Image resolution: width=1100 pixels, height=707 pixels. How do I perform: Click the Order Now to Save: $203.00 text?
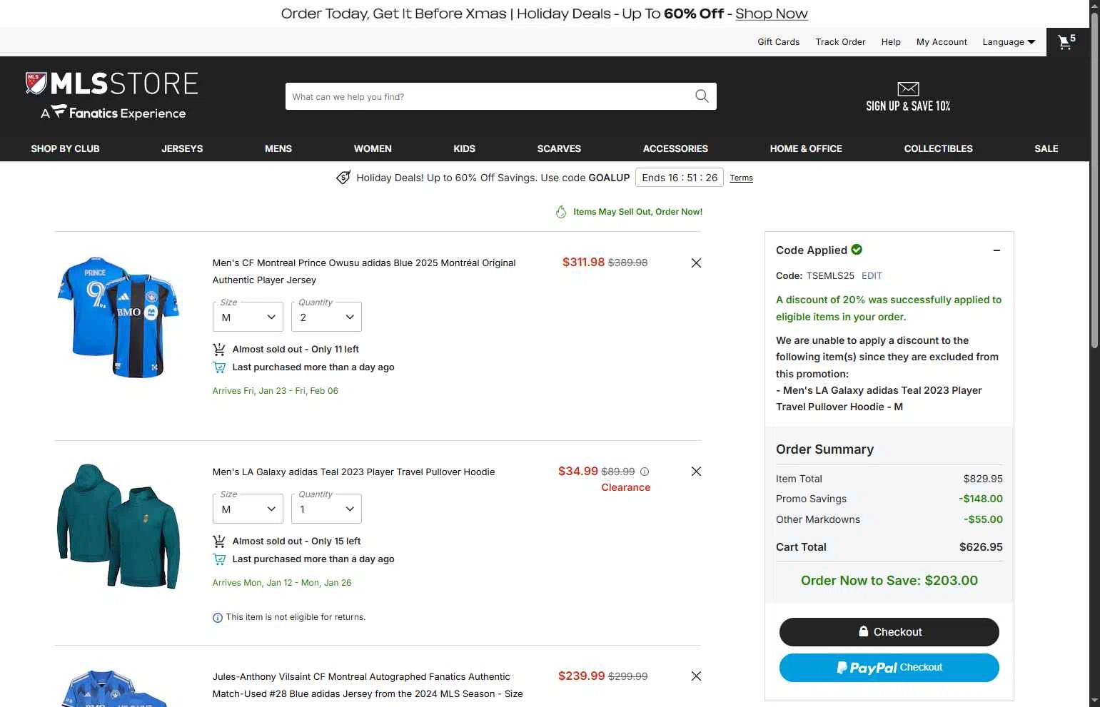click(x=889, y=581)
